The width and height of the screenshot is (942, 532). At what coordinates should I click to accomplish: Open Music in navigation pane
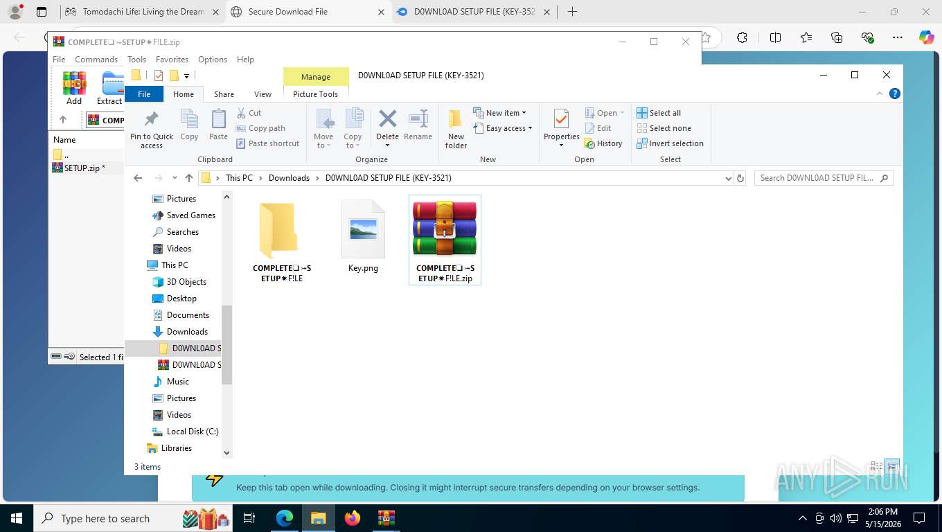(170, 382)
